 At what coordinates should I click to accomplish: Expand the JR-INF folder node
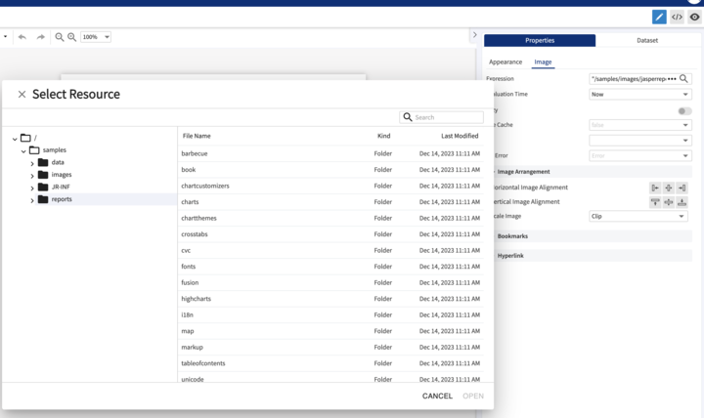pos(32,188)
